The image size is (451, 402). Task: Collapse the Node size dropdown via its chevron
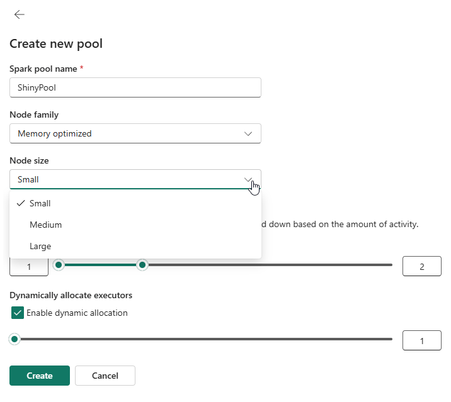(x=248, y=179)
